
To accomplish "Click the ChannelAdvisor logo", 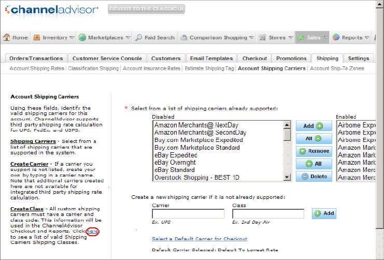I will point(52,10).
